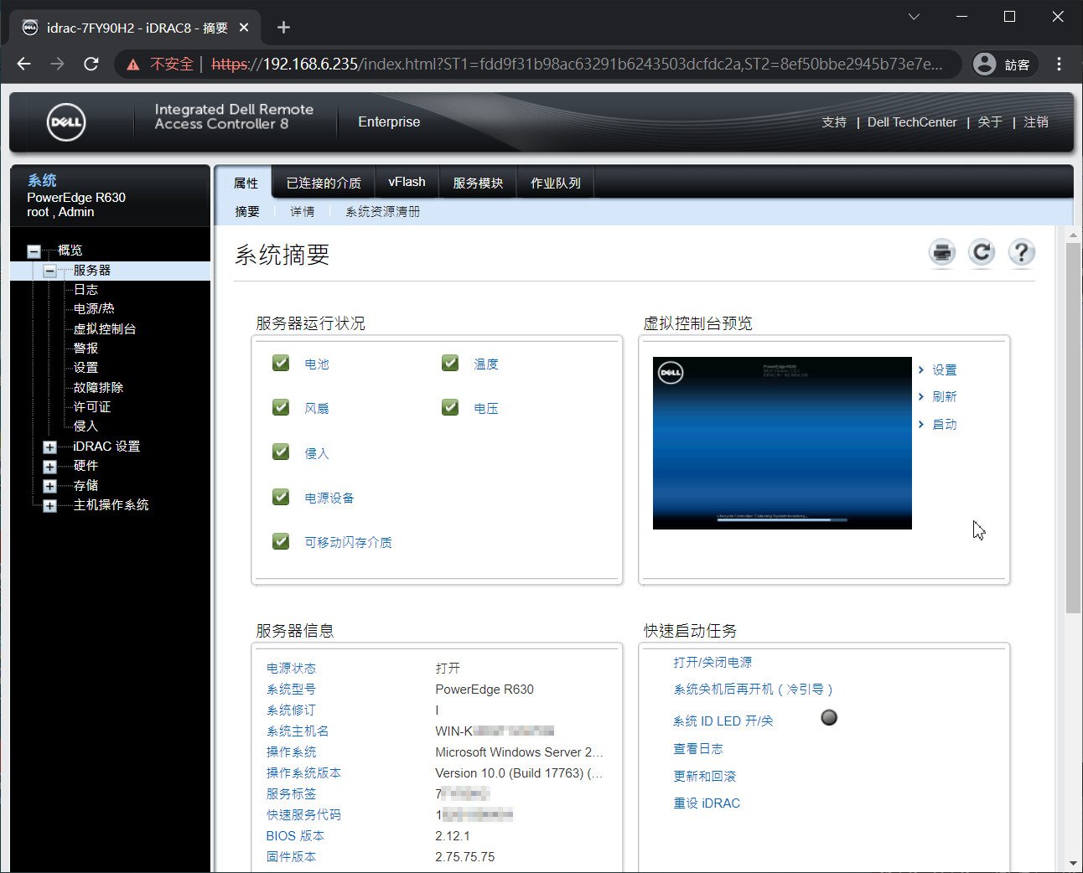The width and height of the screenshot is (1083, 873).
Task: Open 电源/热 in the sidebar tree
Action: point(94,309)
